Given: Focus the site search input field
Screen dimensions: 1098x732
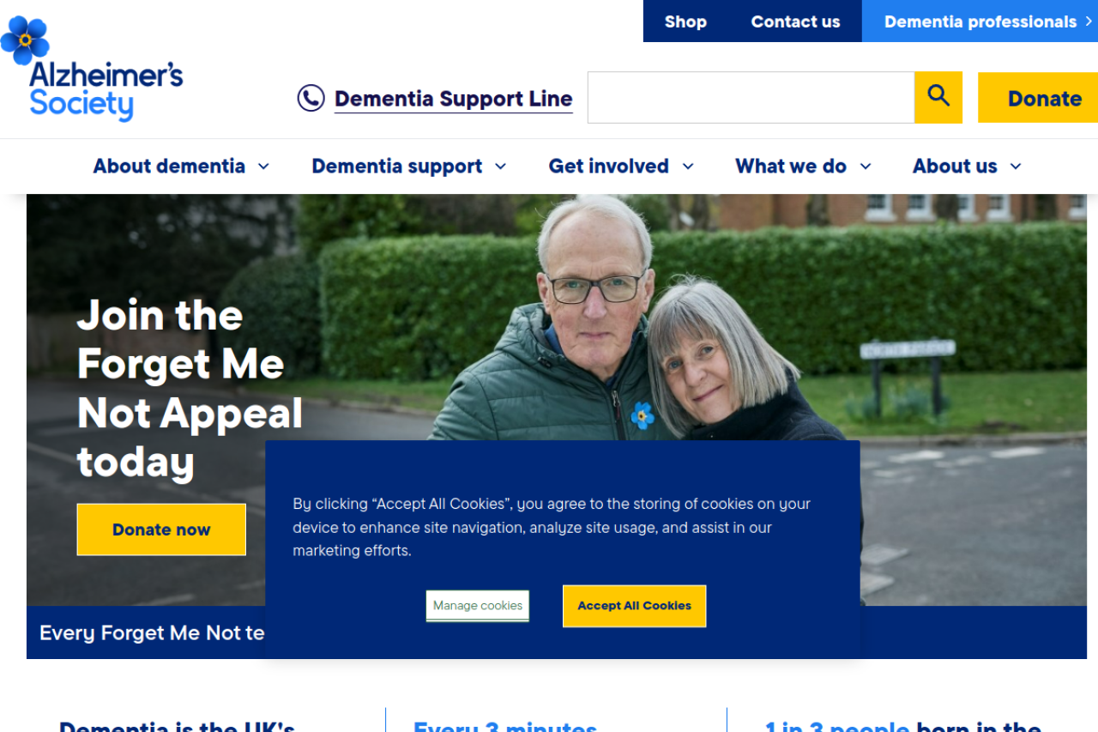Looking at the screenshot, I should 751,98.
